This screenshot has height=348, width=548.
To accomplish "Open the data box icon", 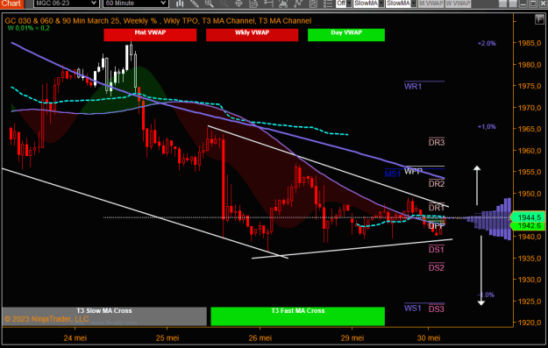I will (x=253, y=4).
